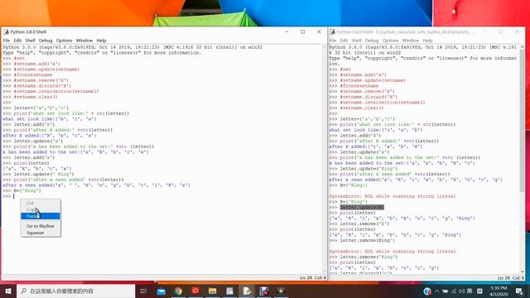Open the Options menu in the right shell
This screenshot has width=530, height=298.
(x=390, y=41)
